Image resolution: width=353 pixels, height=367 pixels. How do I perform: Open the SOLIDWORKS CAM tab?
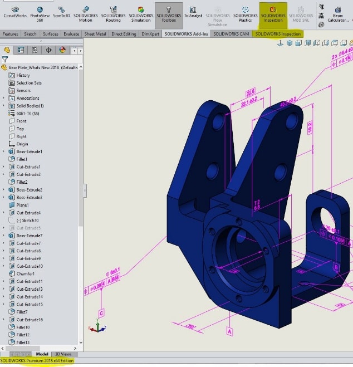(x=231, y=34)
